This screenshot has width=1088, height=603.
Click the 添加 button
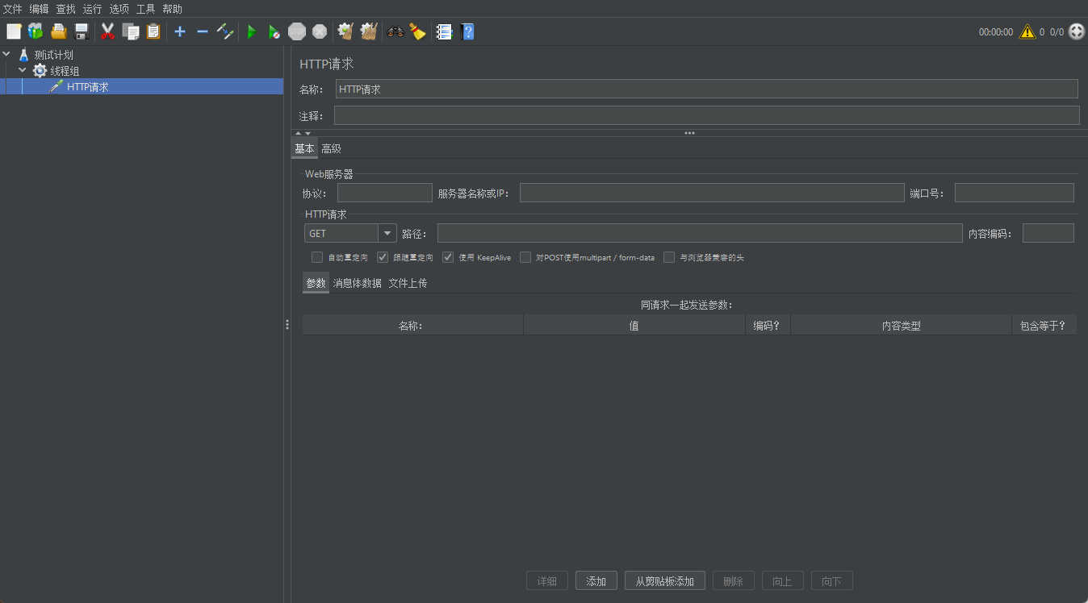596,580
